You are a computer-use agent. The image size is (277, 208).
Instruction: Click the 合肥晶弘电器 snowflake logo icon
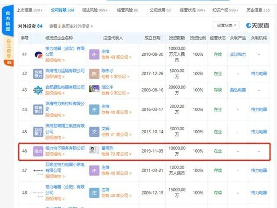[x=38, y=90]
